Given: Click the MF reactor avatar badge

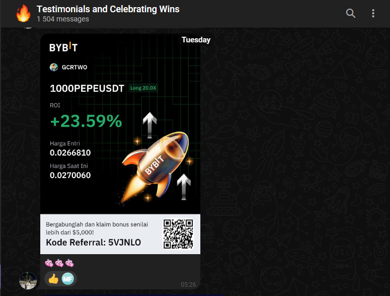Looking at the screenshot, I should point(68,279).
